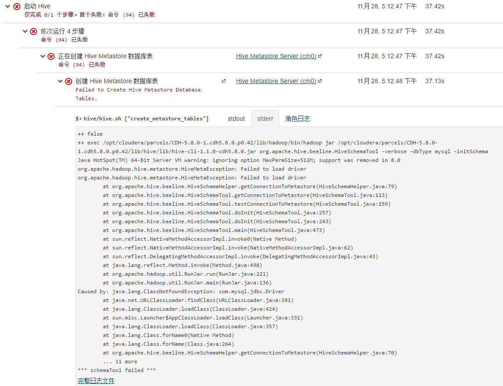The image size is (503, 386).
Task: Click external-link icon after second Hive Metastore Server link
Action: coord(320,81)
